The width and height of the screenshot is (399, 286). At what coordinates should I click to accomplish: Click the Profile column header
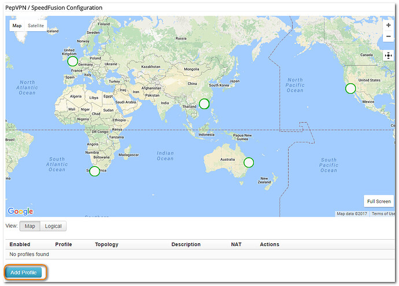coord(64,244)
